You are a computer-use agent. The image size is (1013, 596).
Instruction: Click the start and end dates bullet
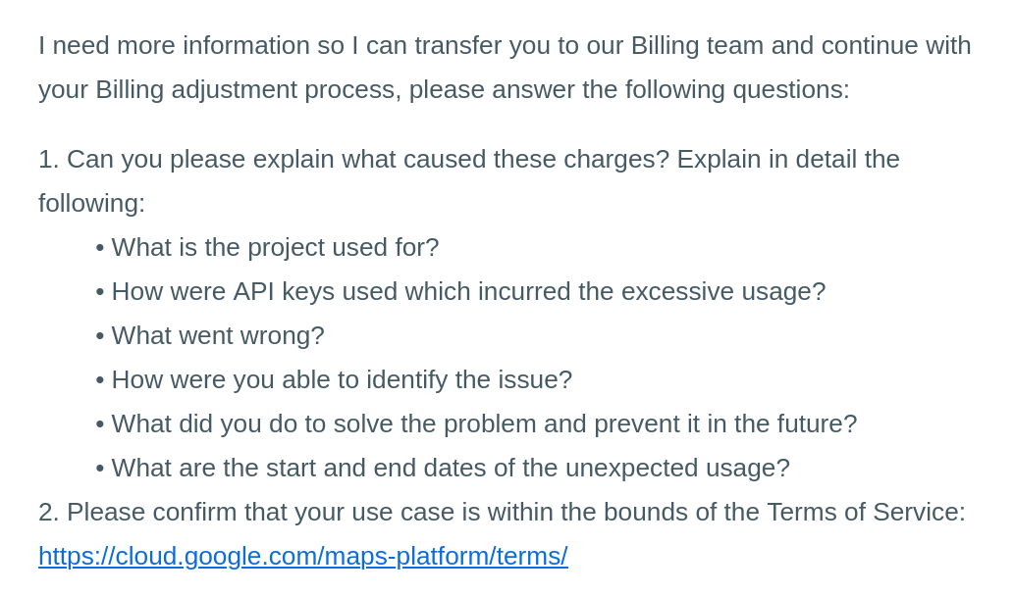click(450, 468)
